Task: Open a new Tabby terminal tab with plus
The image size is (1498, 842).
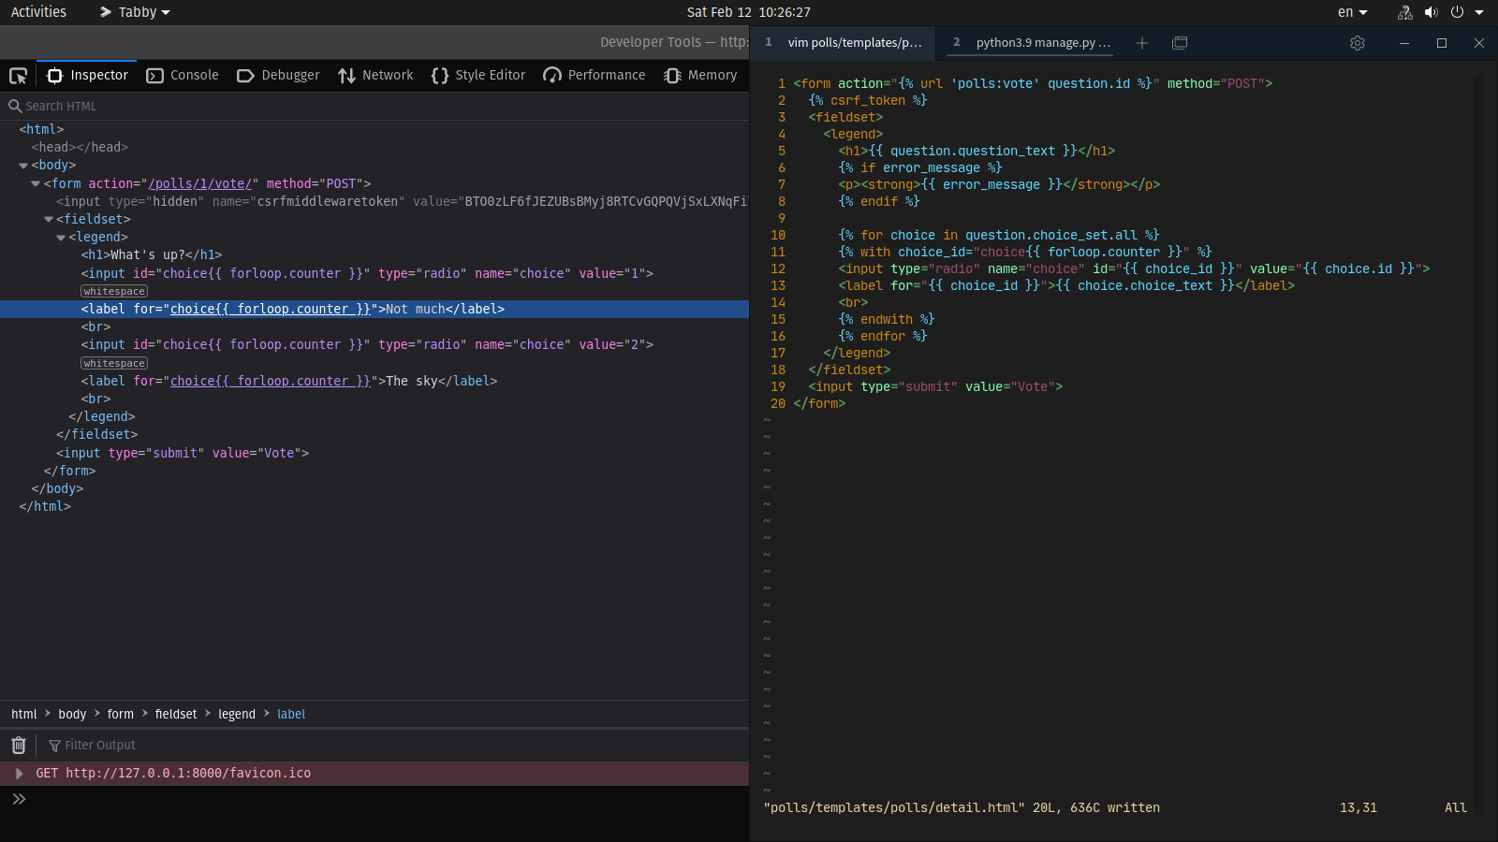Action: pyautogui.click(x=1142, y=43)
